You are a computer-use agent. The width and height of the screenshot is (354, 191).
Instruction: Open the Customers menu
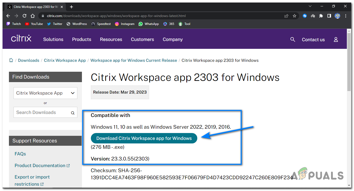142,39
